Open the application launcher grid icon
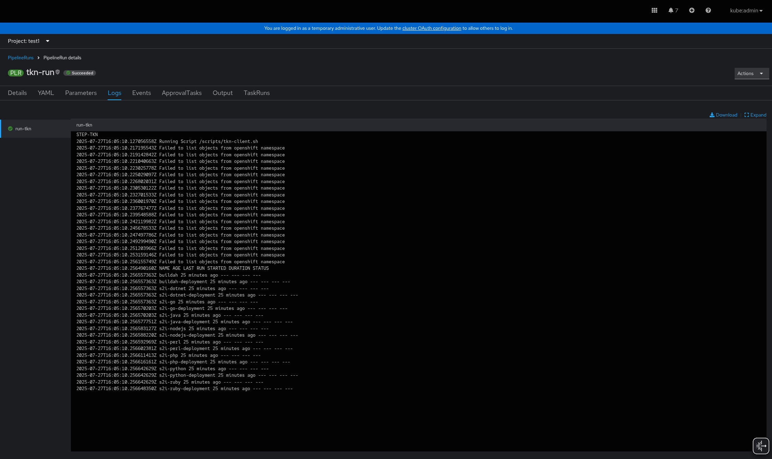The image size is (772, 459). [x=654, y=10]
